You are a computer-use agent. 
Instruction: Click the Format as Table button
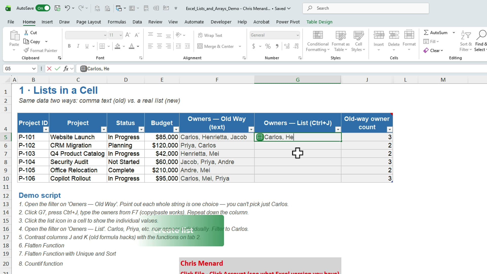(x=340, y=41)
